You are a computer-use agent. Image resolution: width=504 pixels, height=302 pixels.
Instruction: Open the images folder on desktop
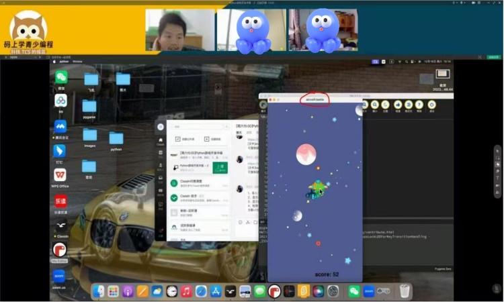pyautogui.click(x=89, y=136)
